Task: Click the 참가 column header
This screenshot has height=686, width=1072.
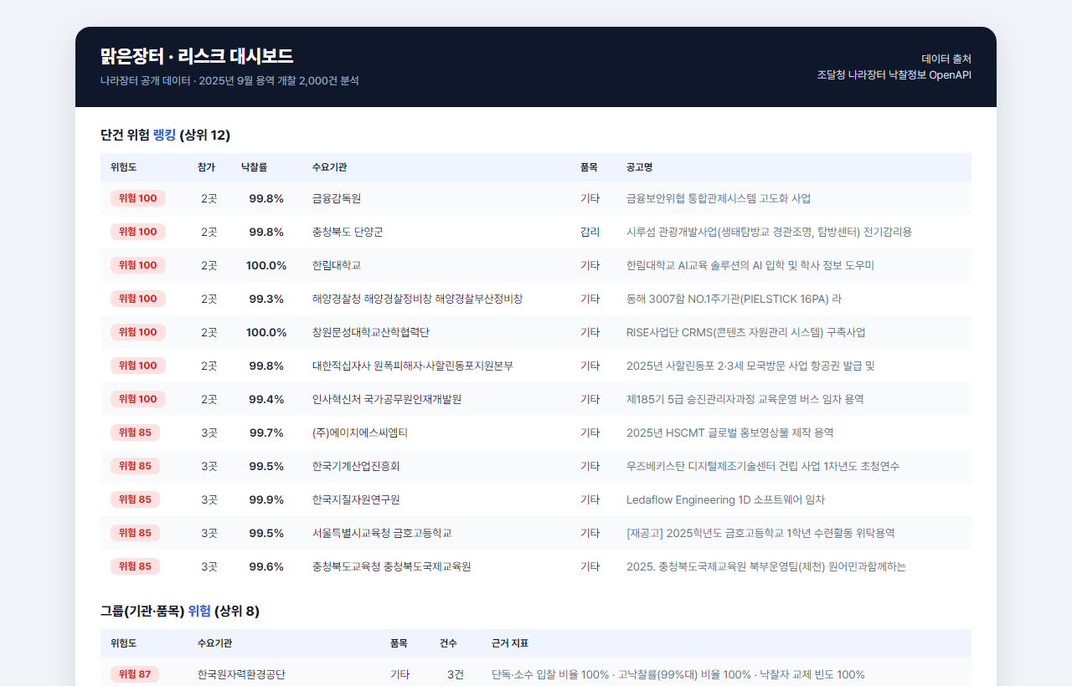Action: [206, 167]
